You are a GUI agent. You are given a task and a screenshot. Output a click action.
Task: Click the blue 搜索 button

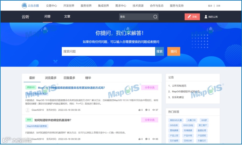pyautogui.click(x=159, y=52)
